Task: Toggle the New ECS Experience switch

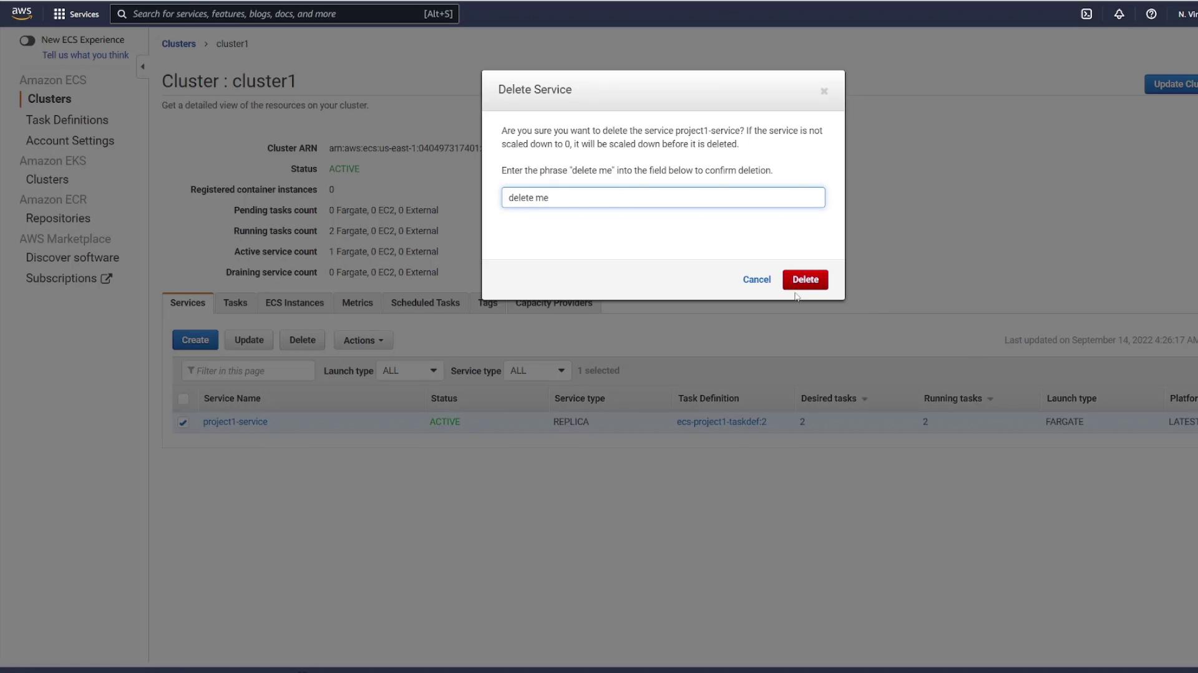Action: point(27,41)
